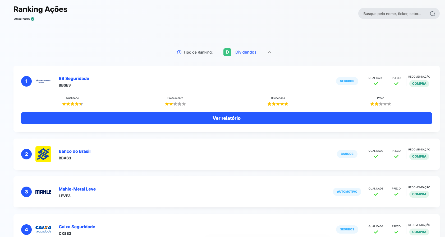Click Caixa Seguridade Preço checkmark
The width and height of the screenshot is (445, 237).
pyautogui.click(x=396, y=232)
